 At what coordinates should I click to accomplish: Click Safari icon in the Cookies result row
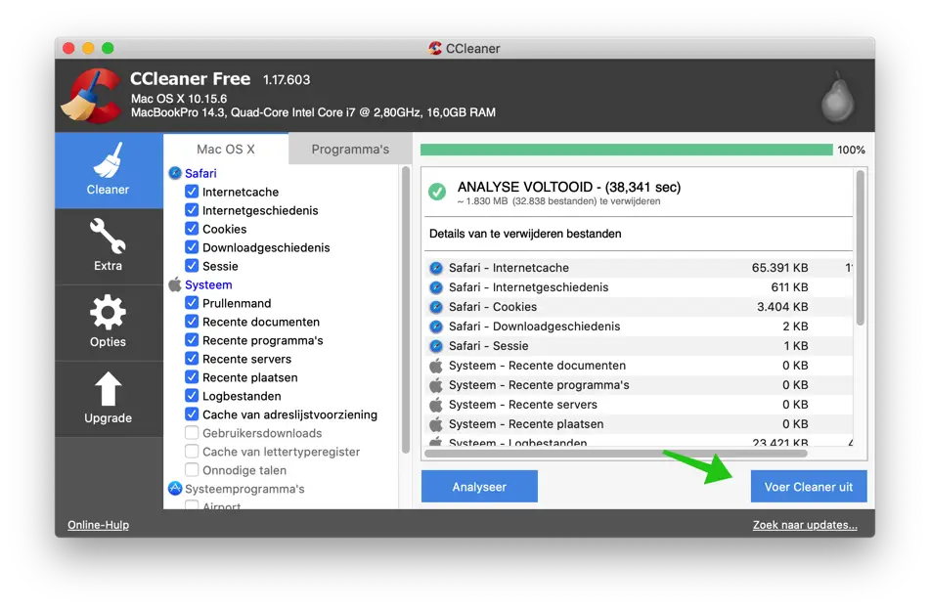pos(436,307)
